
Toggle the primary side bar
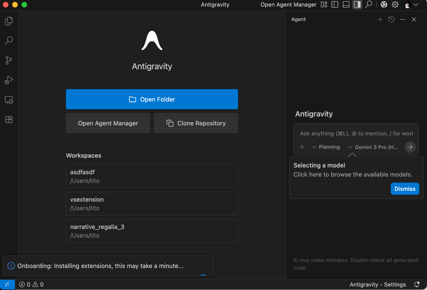tap(335, 5)
